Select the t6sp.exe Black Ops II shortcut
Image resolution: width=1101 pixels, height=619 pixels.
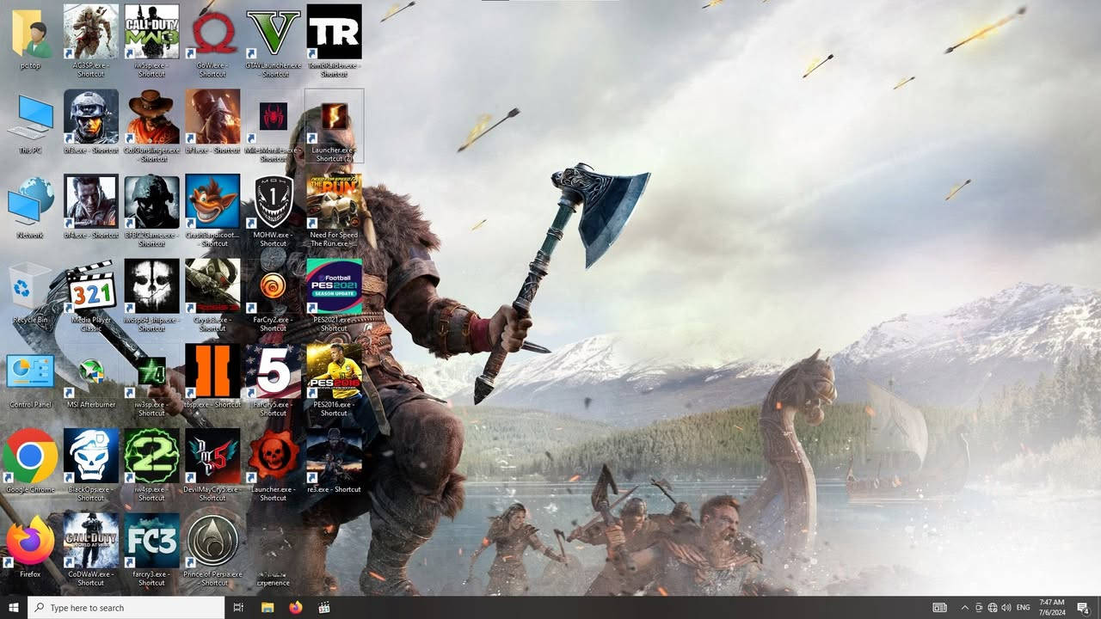point(212,377)
